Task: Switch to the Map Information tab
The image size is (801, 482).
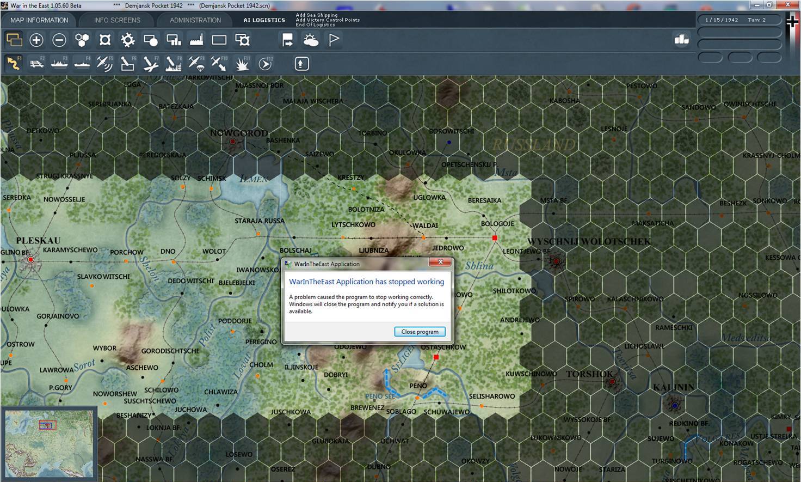Action: point(39,20)
